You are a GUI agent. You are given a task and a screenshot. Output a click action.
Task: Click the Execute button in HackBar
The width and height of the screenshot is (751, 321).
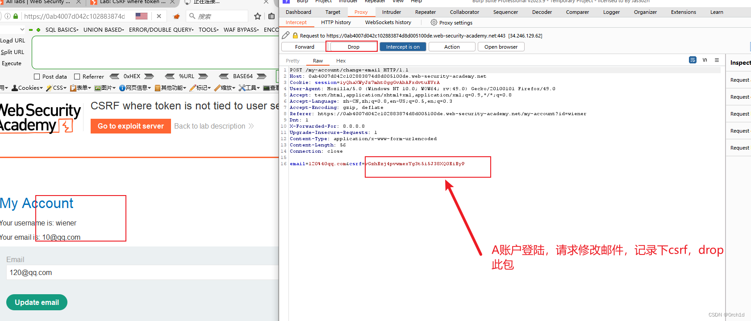pos(12,63)
